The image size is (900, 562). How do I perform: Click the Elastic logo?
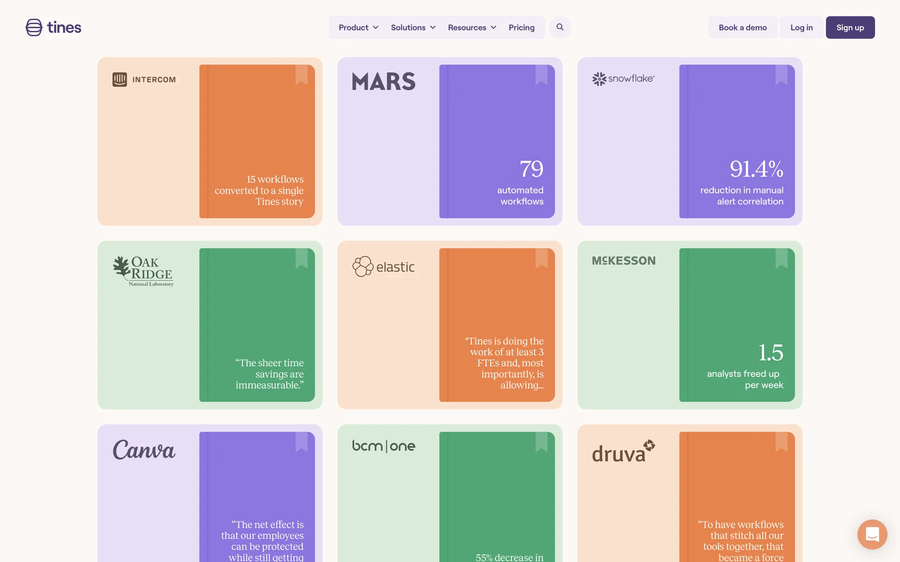click(x=383, y=266)
